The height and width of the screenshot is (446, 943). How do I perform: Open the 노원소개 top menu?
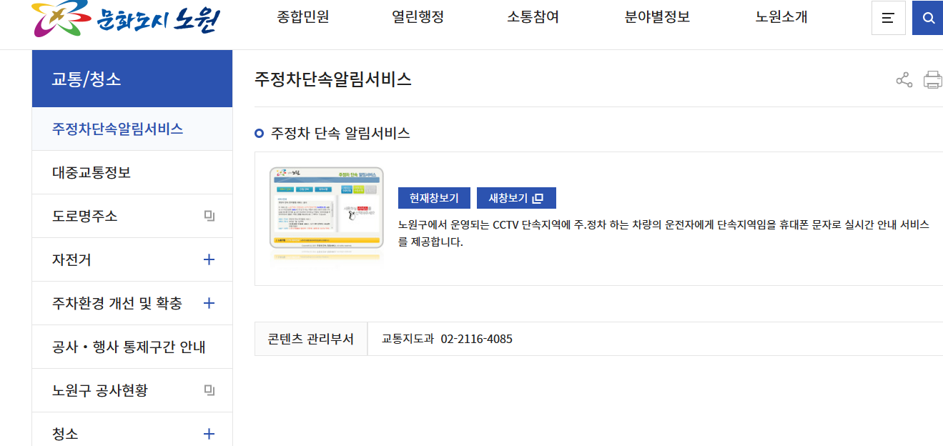(x=781, y=18)
